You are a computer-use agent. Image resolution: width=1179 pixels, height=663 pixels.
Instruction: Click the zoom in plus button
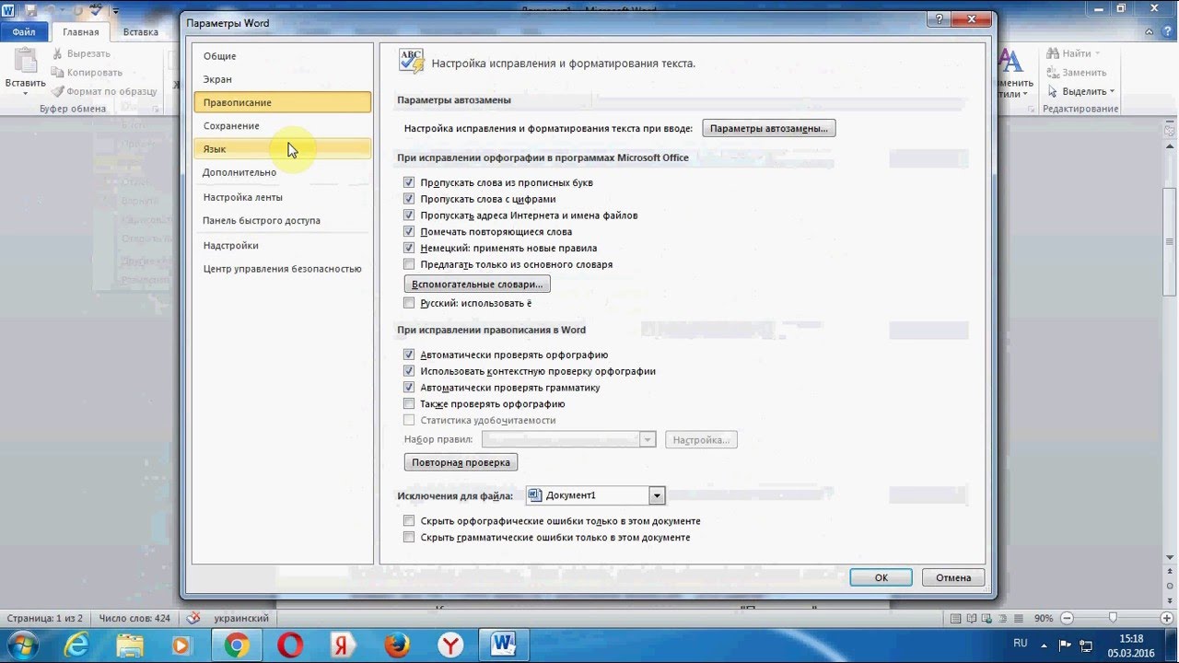tap(1165, 618)
